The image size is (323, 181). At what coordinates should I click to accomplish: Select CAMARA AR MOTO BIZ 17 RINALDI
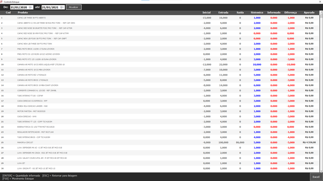point(159,75)
